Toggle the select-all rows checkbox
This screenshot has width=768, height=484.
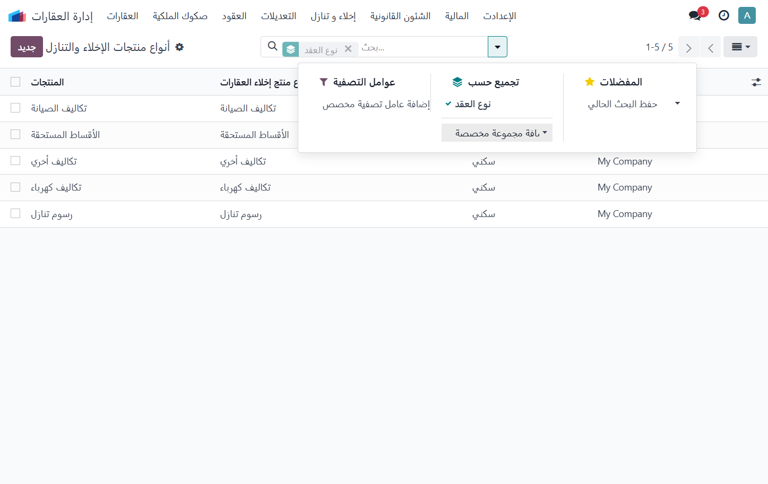pyautogui.click(x=15, y=82)
